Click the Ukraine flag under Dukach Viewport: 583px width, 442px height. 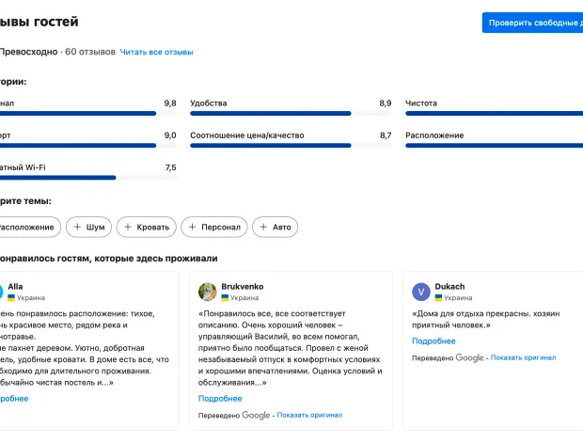click(438, 297)
